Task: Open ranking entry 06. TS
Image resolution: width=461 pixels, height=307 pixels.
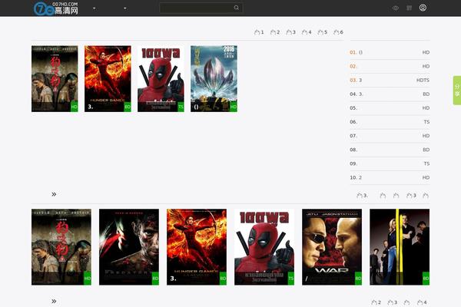Action: click(390, 121)
